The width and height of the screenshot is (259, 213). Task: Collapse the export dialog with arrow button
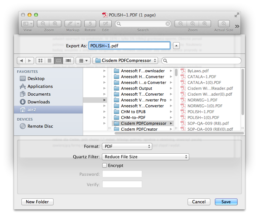coord(176,46)
